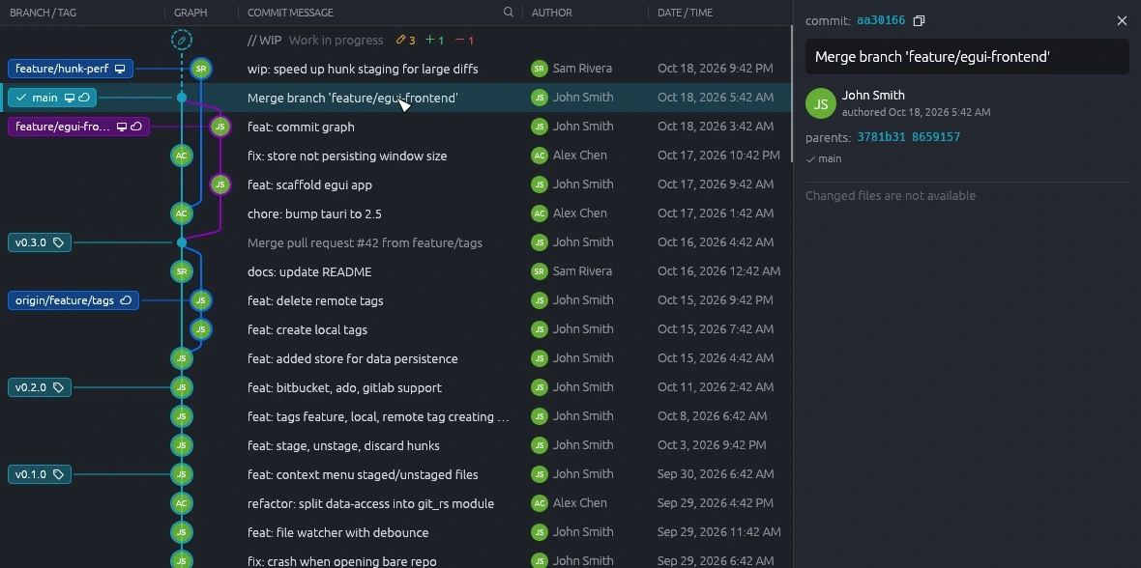
Task: Click main branch tag in details panel
Action: 824,158
